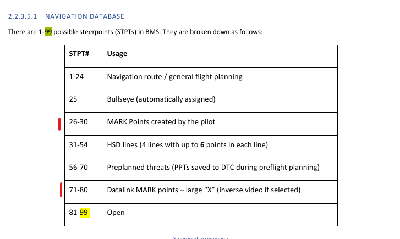400x239 pixels.
Task: Click the Usage column header cell
Action: (x=221, y=56)
